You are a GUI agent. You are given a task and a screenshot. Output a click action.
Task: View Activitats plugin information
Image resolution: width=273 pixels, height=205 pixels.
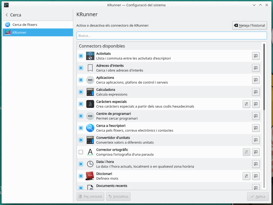pos(256,56)
